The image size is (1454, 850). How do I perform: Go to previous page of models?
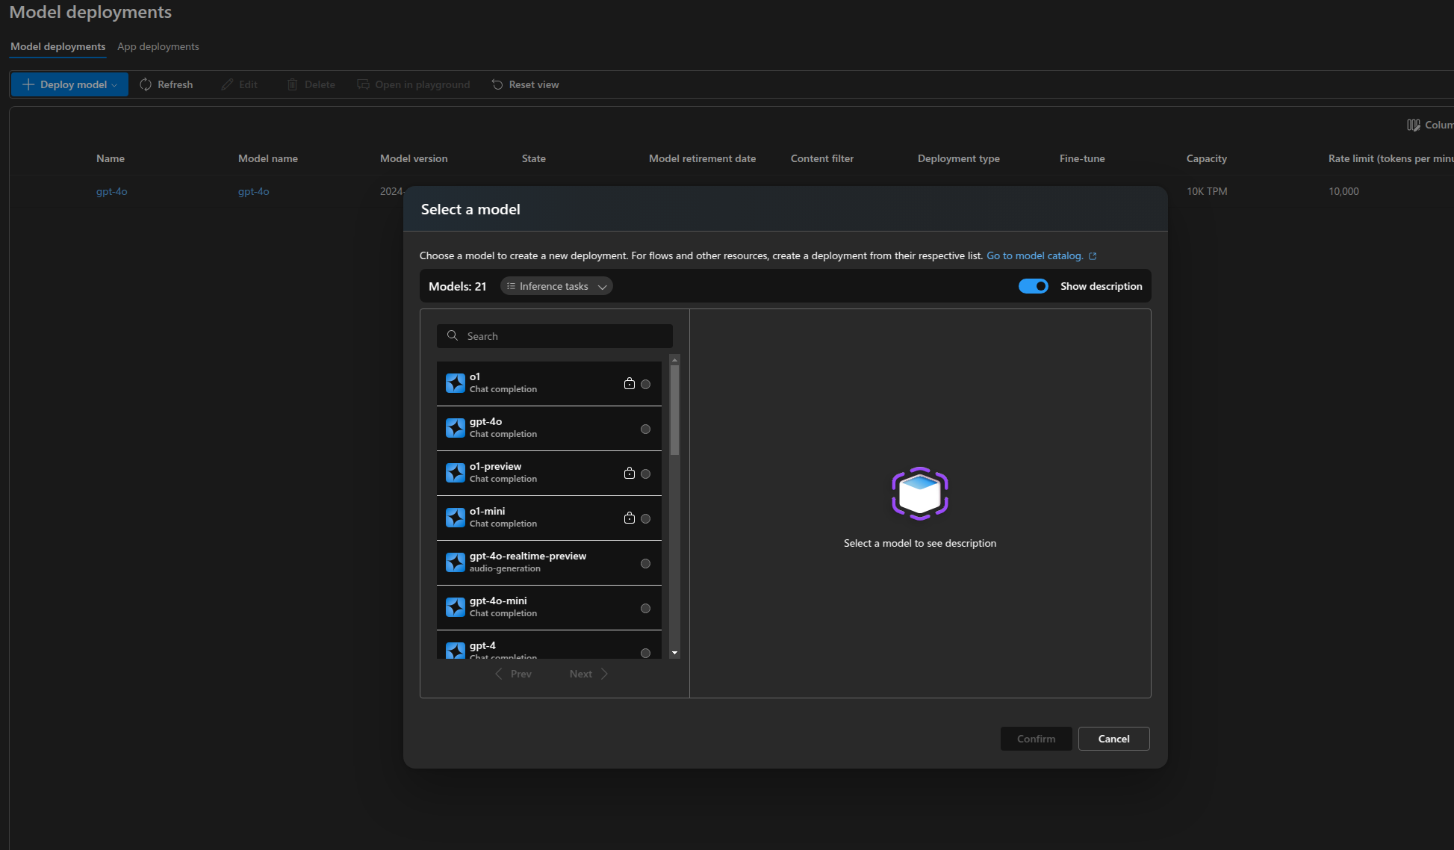click(513, 674)
